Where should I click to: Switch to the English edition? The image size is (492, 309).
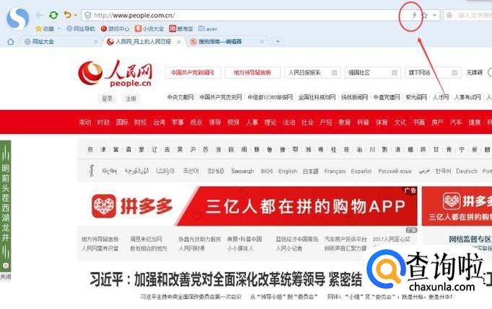click(288, 171)
